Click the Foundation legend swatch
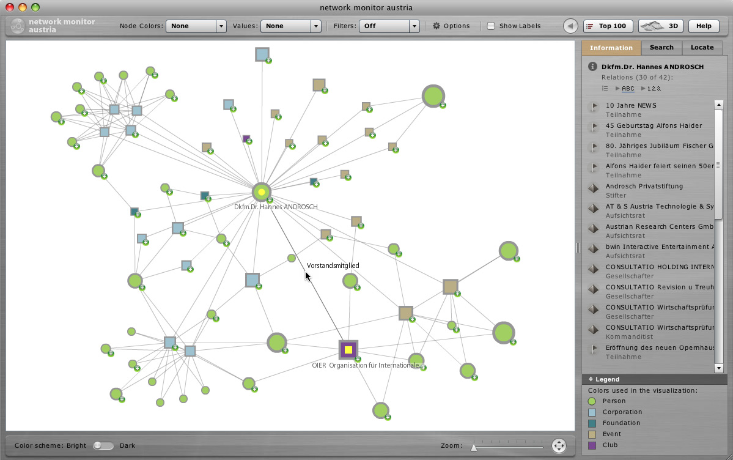733x460 pixels. point(592,423)
